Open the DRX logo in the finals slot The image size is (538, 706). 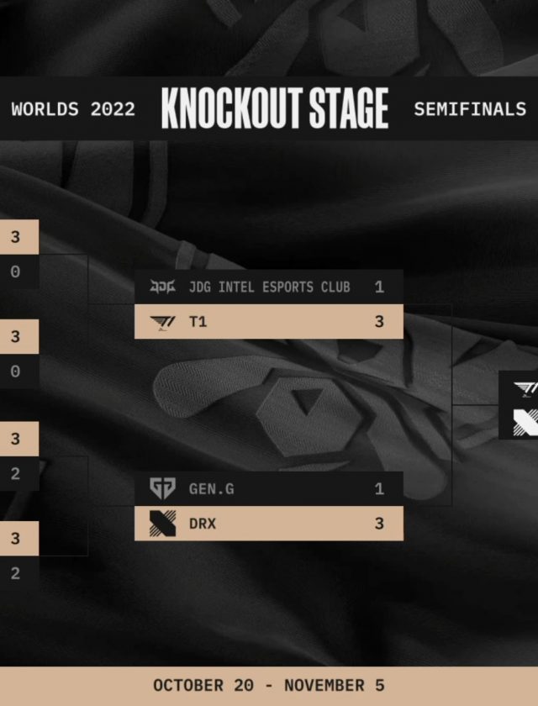coord(525,422)
